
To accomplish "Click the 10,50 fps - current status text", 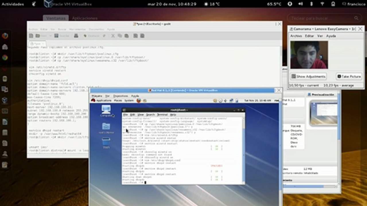I will (x=304, y=85).
